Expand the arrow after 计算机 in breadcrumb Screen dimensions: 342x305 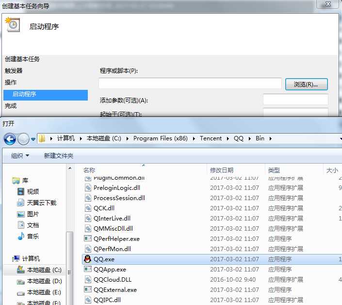(x=81, y=138)
